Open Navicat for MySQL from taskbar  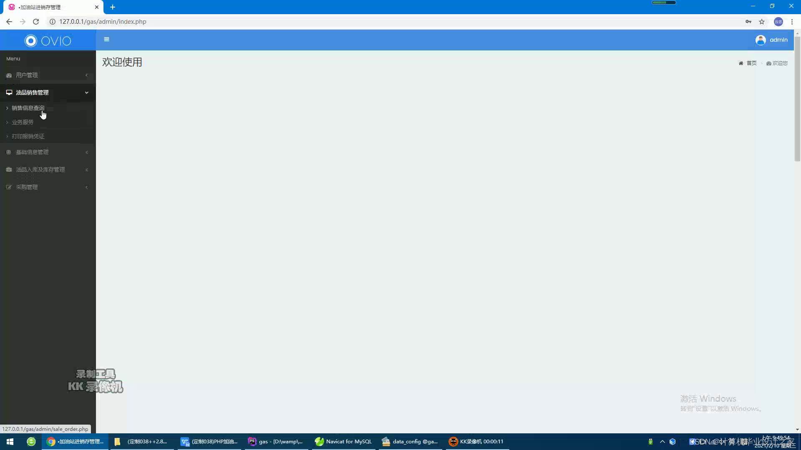343,442
